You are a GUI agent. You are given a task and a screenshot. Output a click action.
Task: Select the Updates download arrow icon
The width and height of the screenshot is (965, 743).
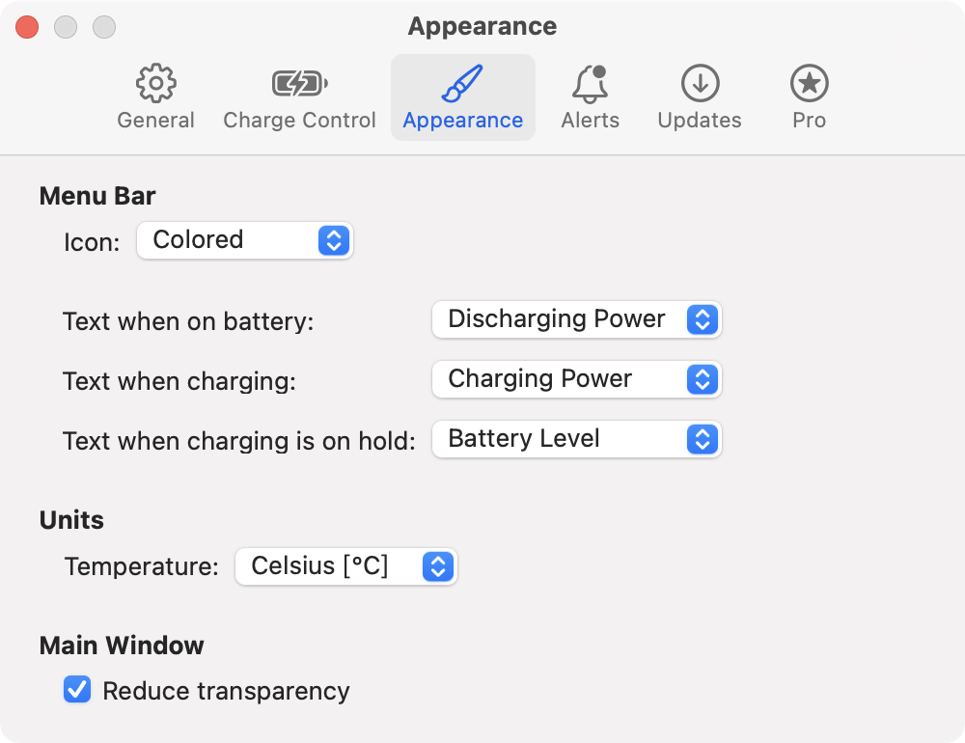(700, 83)
